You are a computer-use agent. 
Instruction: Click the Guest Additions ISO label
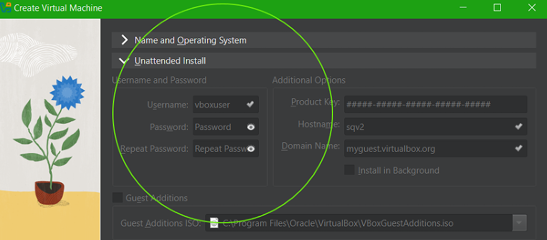[161, 223]
